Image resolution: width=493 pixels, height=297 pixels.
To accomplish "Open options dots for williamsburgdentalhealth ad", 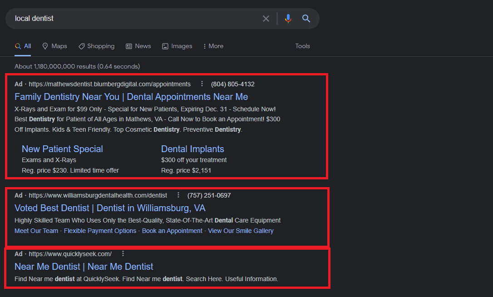I will pos(178,195).
